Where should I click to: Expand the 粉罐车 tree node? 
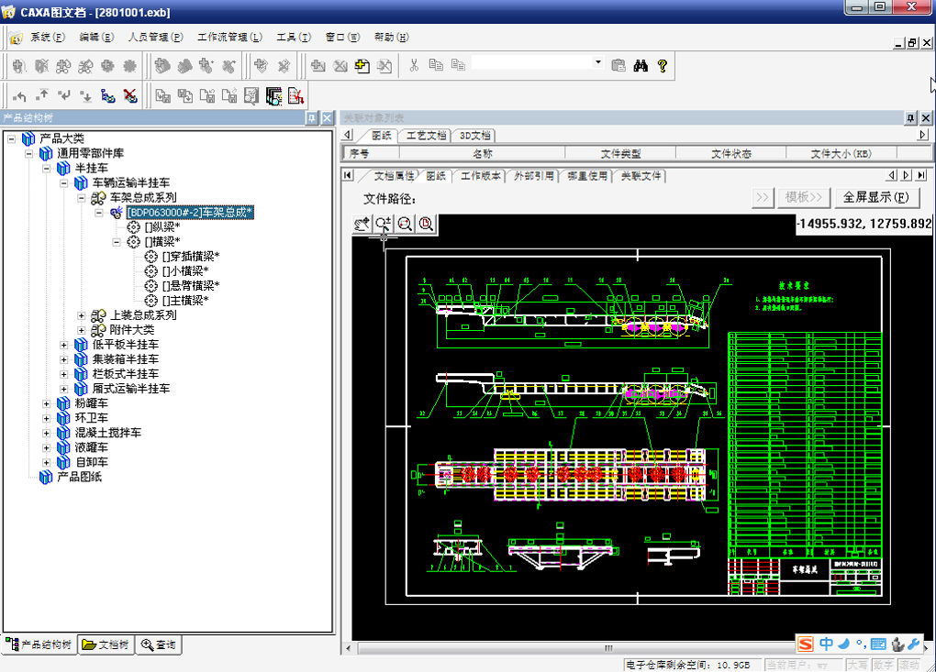[x=47, y=403]
